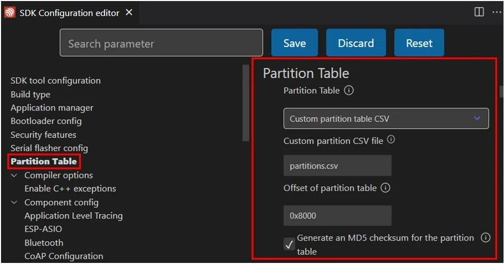Show info for Partition Table setting
Viewport: 504px width, 265px height.
349,90
